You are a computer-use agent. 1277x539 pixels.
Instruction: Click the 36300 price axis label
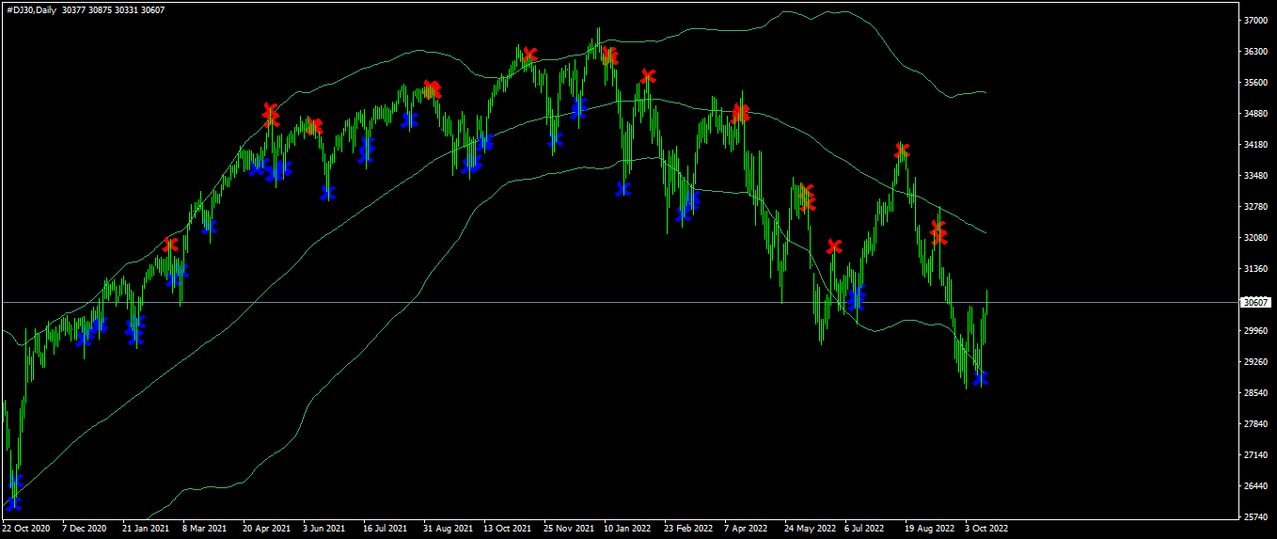click(x=1255, y=51)
